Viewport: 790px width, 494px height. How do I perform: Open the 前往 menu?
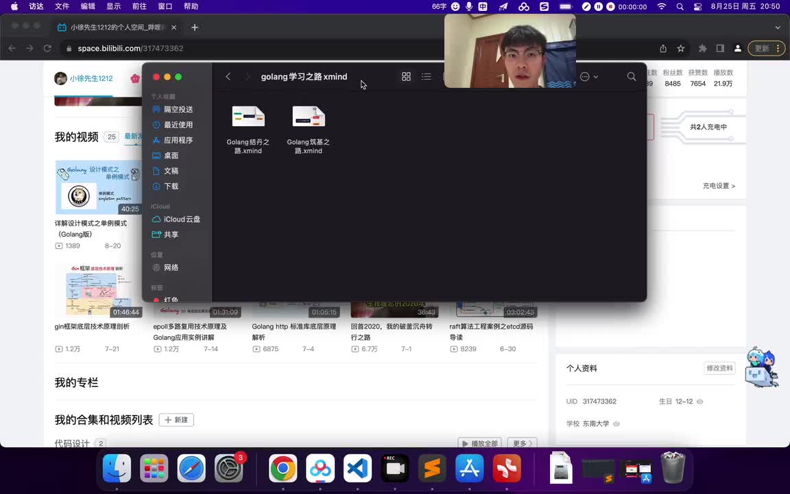(139, 7)
